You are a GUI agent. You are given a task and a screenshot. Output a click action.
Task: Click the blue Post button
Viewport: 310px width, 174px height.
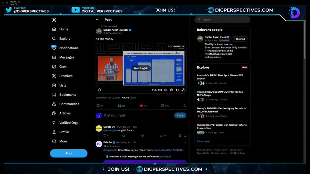69,153
